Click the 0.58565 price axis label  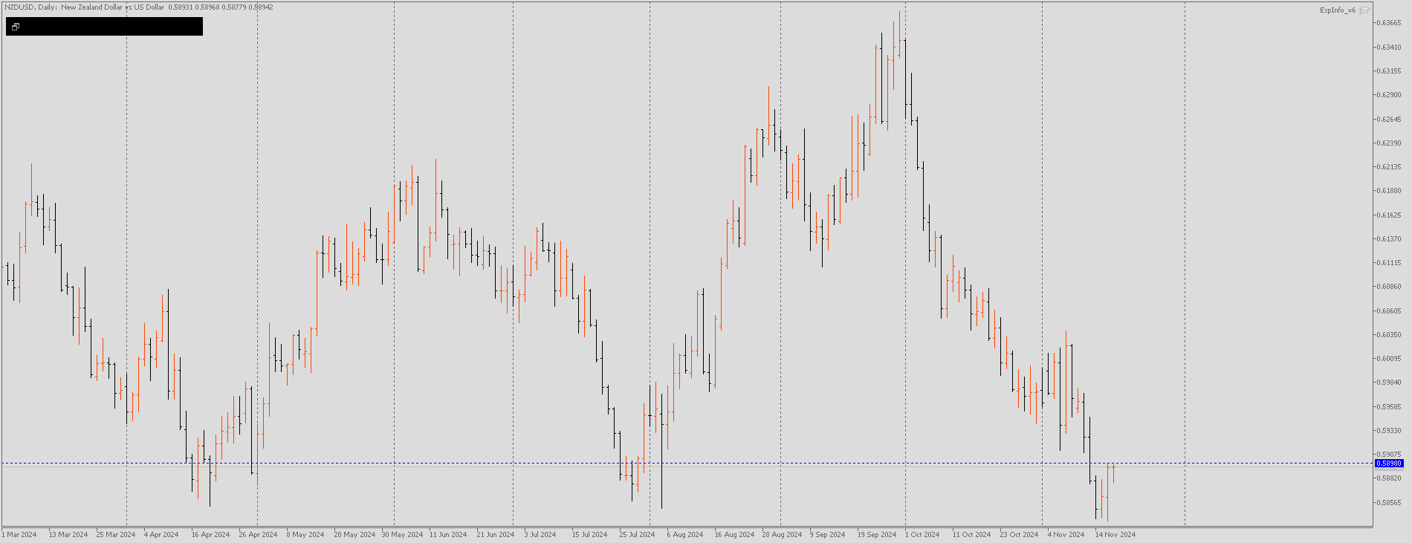[1388, 503]
